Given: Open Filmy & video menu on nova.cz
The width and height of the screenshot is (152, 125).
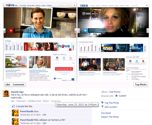Looking at the screenshot, I should point(31,5).
